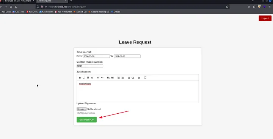The image size is (273, 139).
Task: Go to the browser home page
Action: 16,6
